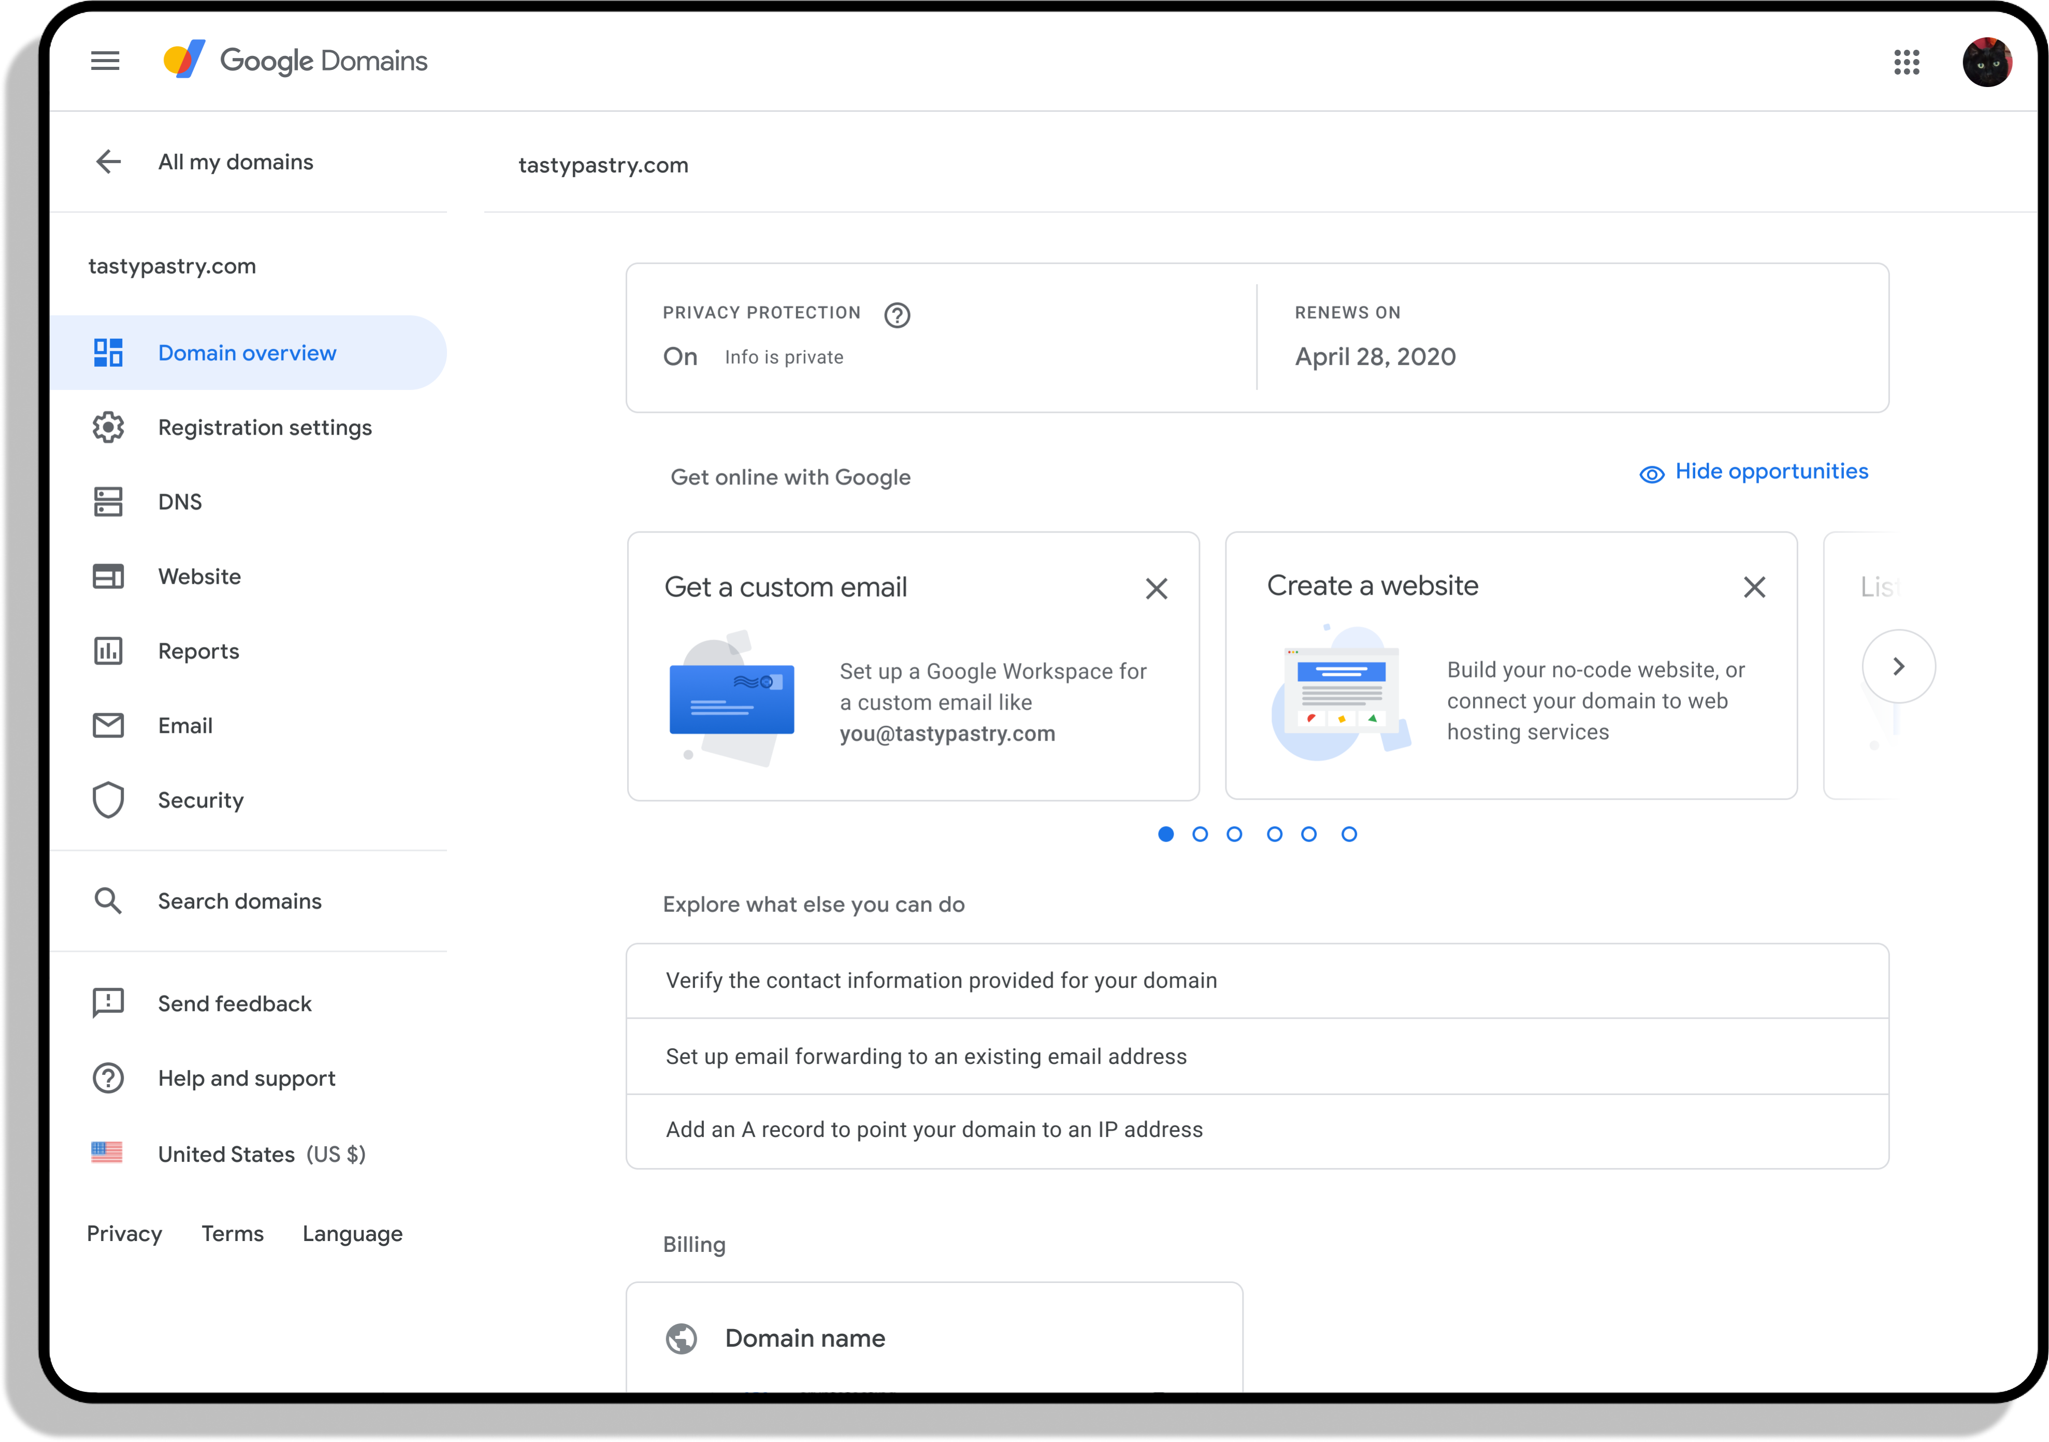Click the Email envelope icon

pyautogui.click(x=108, y=726)
